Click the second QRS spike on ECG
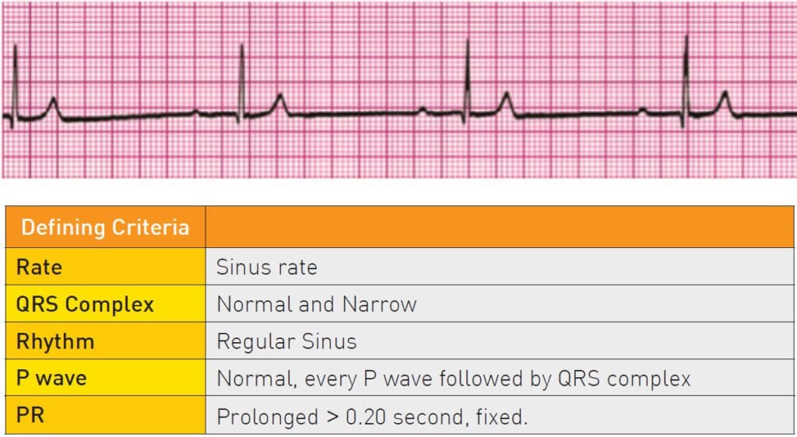Viewport: 797px width, 437px height. click(241, 84)
